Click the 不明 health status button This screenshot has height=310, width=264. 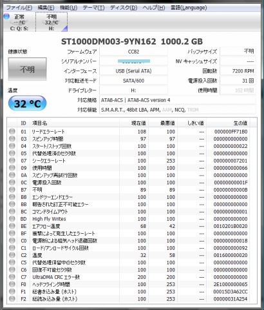point(27,69)
